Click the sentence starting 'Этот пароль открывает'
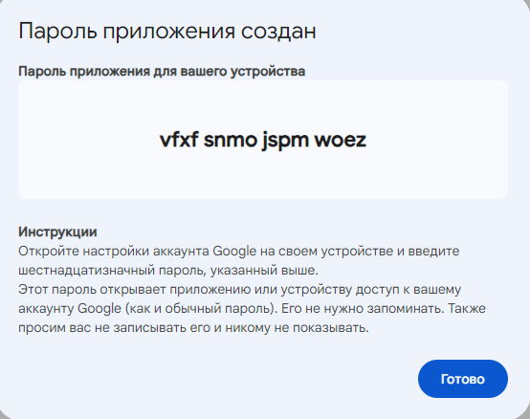 [x=240, y=290]
